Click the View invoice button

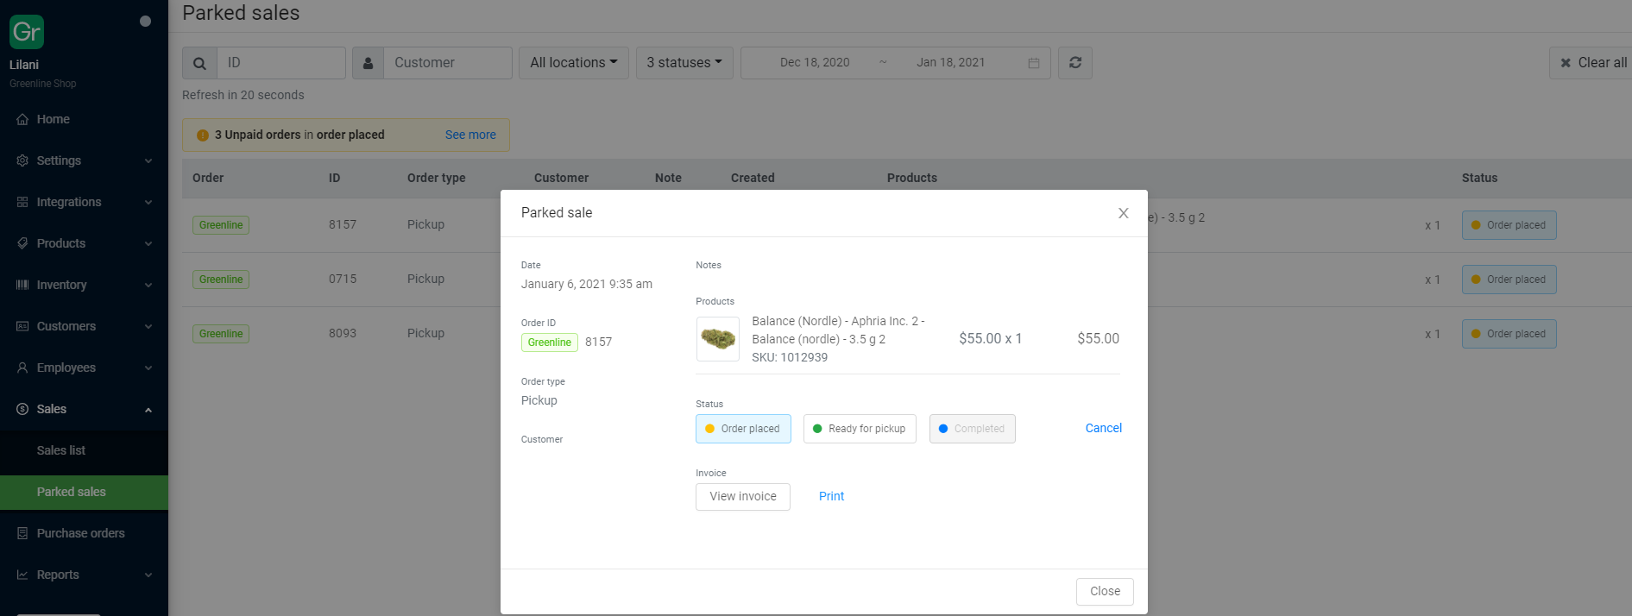[x=742, y=496]
